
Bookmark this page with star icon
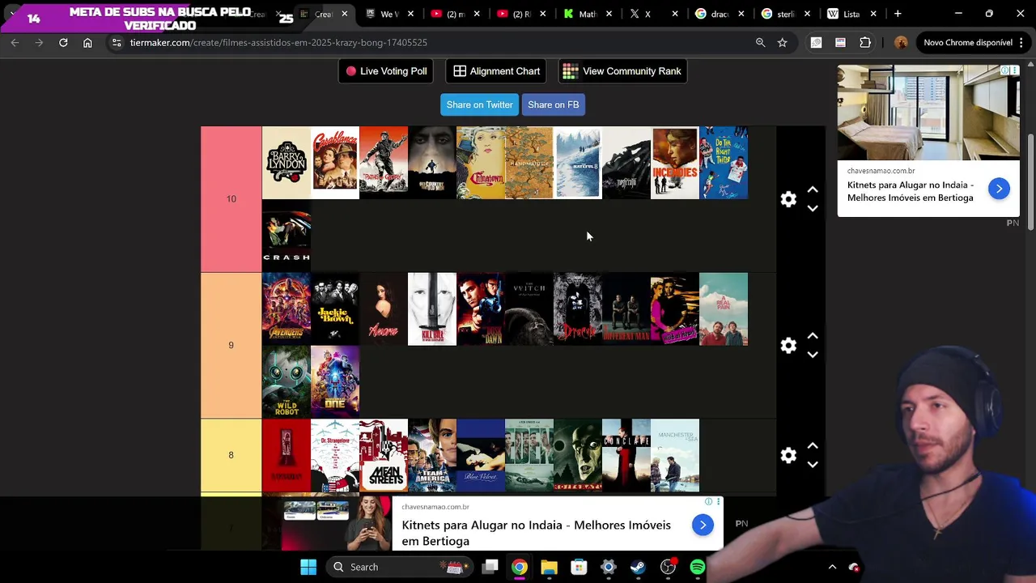[x=782, y=42]
